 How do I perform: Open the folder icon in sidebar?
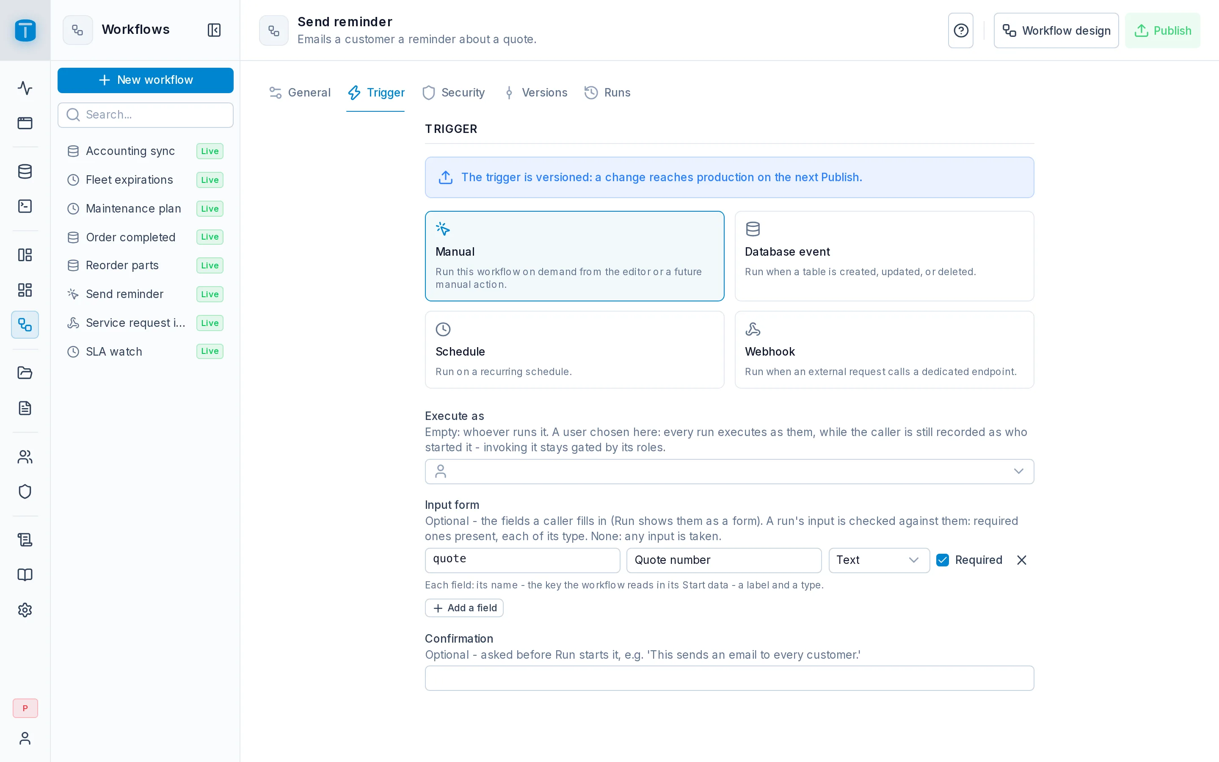coord(25,373)
